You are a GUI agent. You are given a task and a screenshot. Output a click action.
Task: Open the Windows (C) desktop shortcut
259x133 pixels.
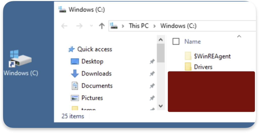coord(21,63)
